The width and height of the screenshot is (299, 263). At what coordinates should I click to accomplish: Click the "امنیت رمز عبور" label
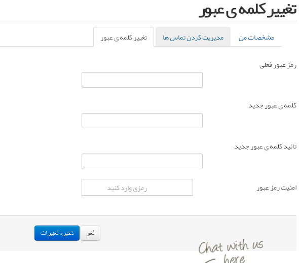click(277, 187)
